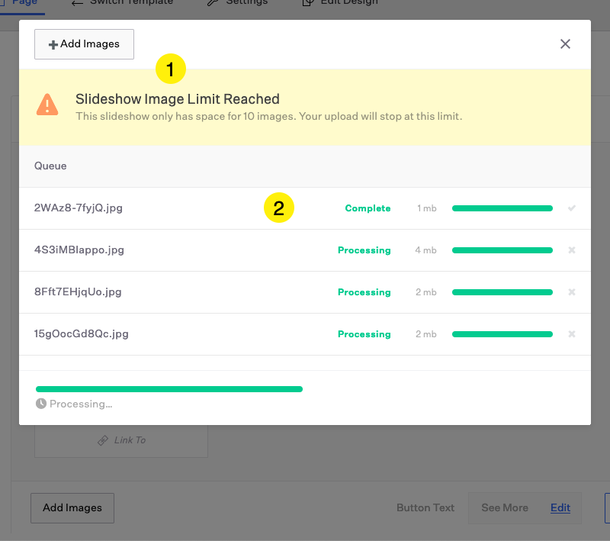This screenshot has height=541, width=610.
Task: Cancel the 15gOocGd8Qc.jpg upload with its X
Action: point(572,334)
